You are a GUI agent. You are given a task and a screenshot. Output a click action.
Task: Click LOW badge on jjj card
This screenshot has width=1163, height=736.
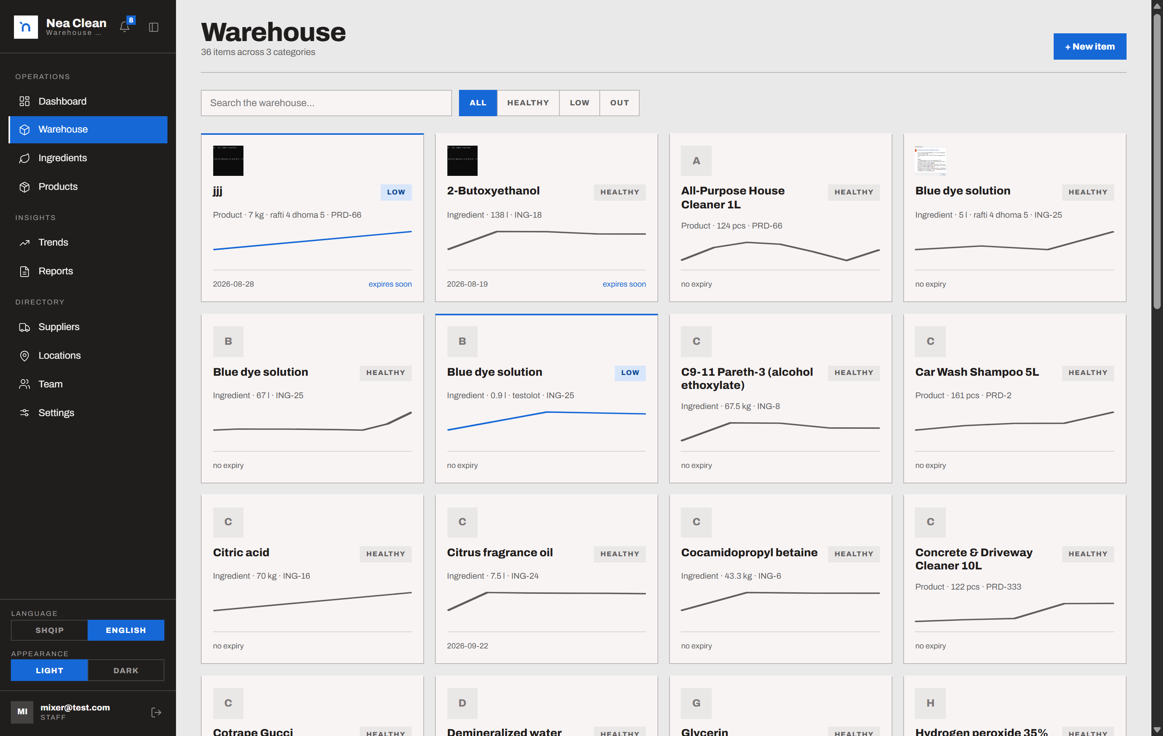point(395,192)
